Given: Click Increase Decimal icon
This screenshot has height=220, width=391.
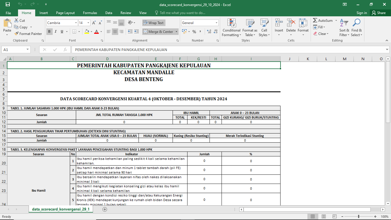Looking at the screenshot, I should click(209, 32).
